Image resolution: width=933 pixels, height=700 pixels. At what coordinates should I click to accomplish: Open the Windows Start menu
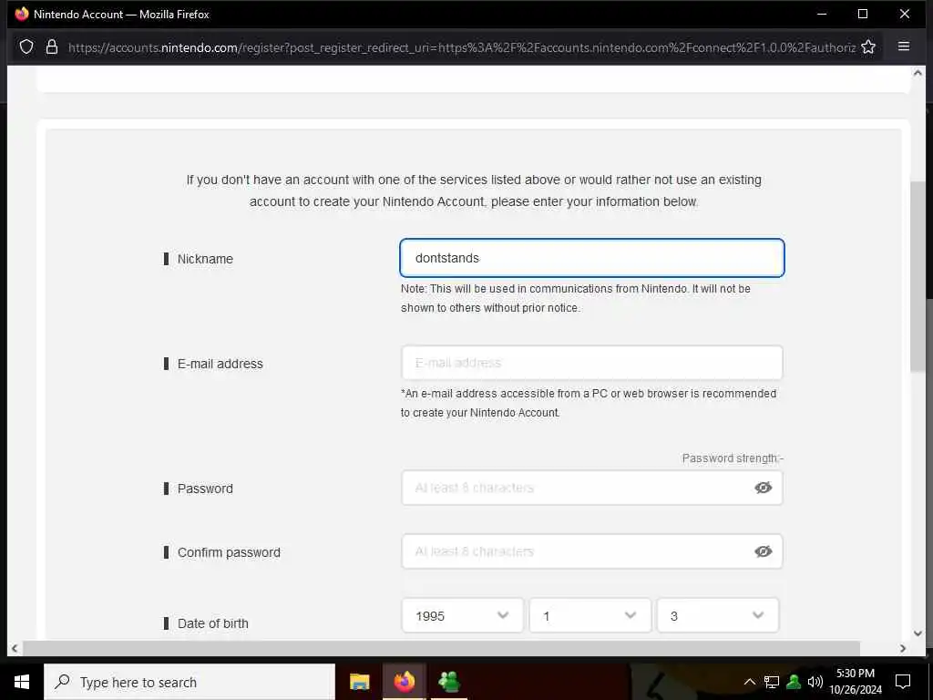point(22,682)
